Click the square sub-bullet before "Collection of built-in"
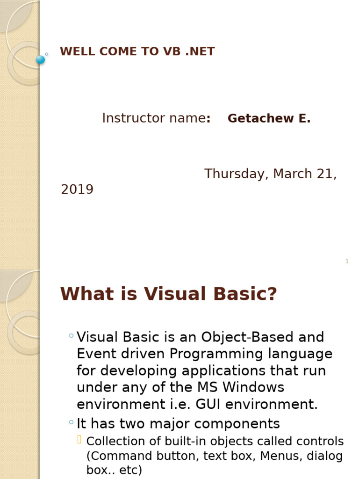This screenshot has width=359, height=479. tap(80, 439)
